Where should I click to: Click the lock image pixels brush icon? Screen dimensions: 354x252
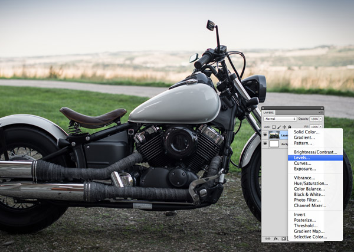coord(280,127)
